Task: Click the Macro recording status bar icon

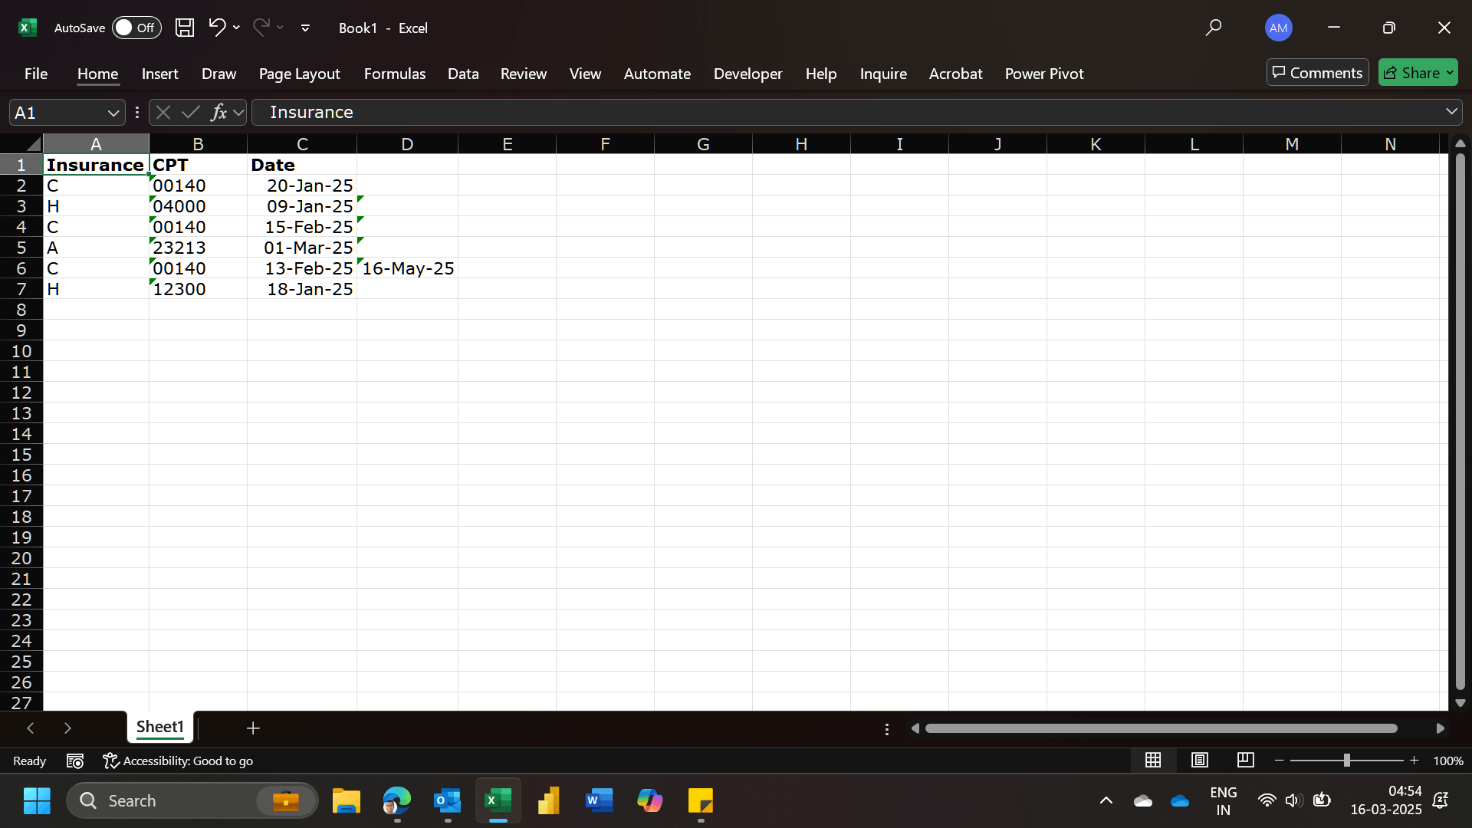Action: pyautogui.click(x=75, y=761)
